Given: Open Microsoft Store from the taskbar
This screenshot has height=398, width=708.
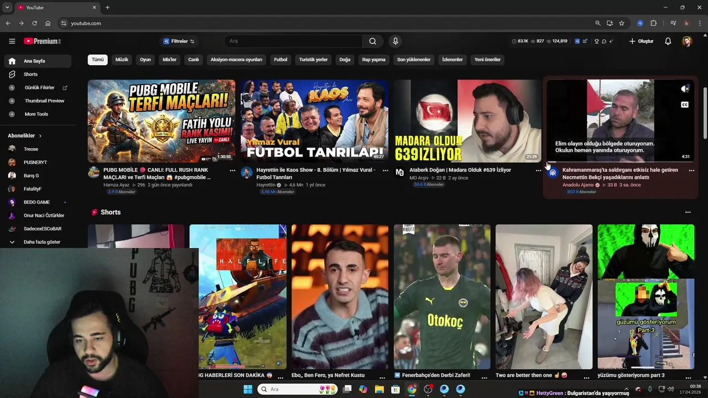Looking at the screenshot, I should coord(395,389).
